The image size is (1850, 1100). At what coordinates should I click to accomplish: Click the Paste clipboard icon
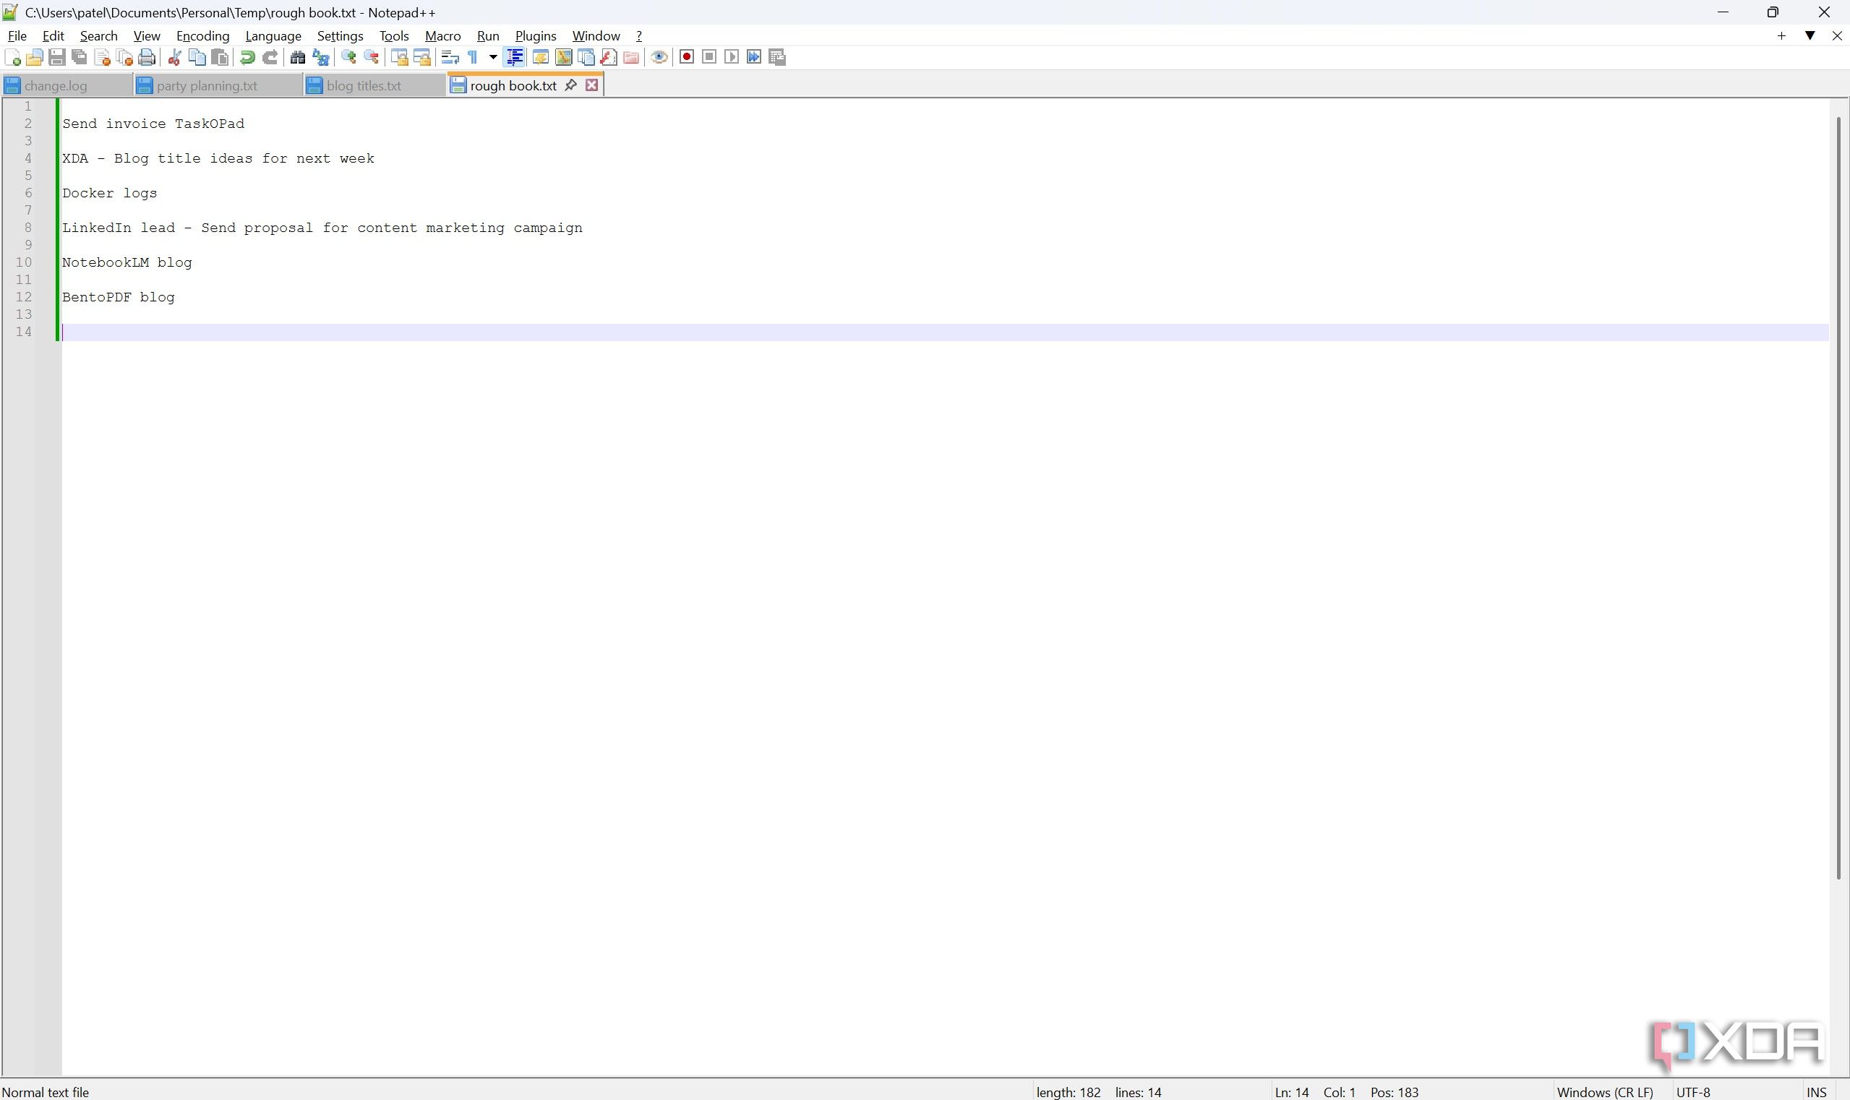tap(220, 57)
